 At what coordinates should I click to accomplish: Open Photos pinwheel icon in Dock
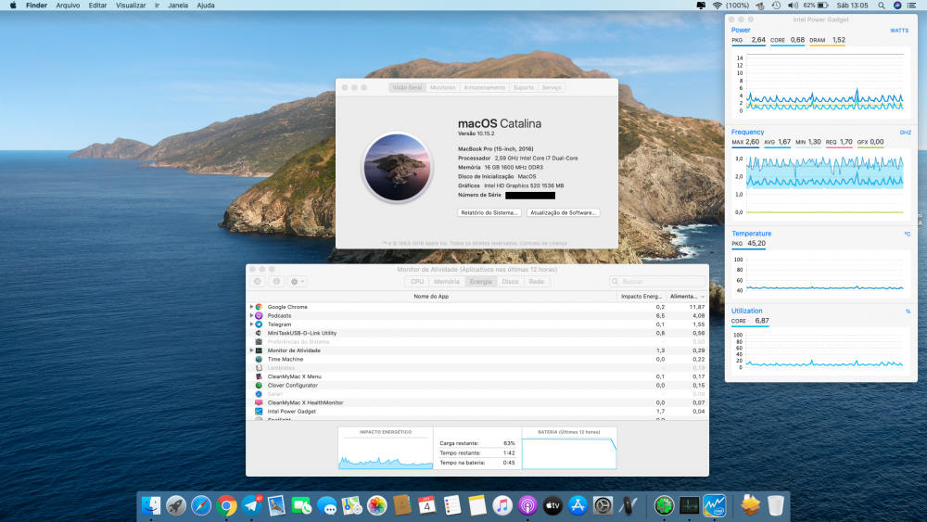coord(376,505)
